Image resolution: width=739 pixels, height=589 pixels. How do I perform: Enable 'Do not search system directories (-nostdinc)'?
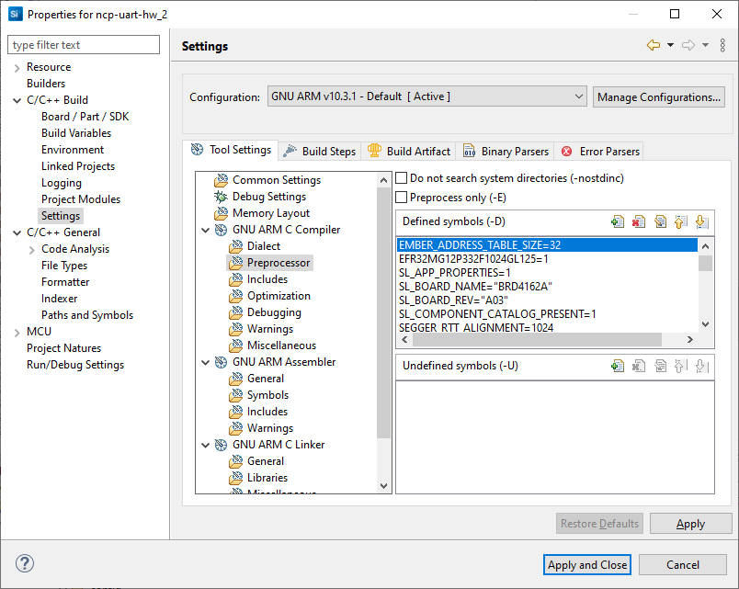(x=402, y=177)
